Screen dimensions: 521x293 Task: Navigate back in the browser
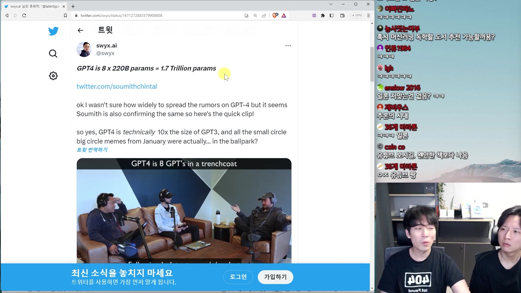tap(7, 16)
